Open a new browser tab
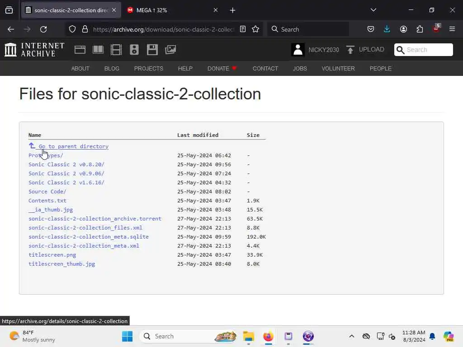The image size is (463, 347). pyautogui.click(x=232, y=10)
